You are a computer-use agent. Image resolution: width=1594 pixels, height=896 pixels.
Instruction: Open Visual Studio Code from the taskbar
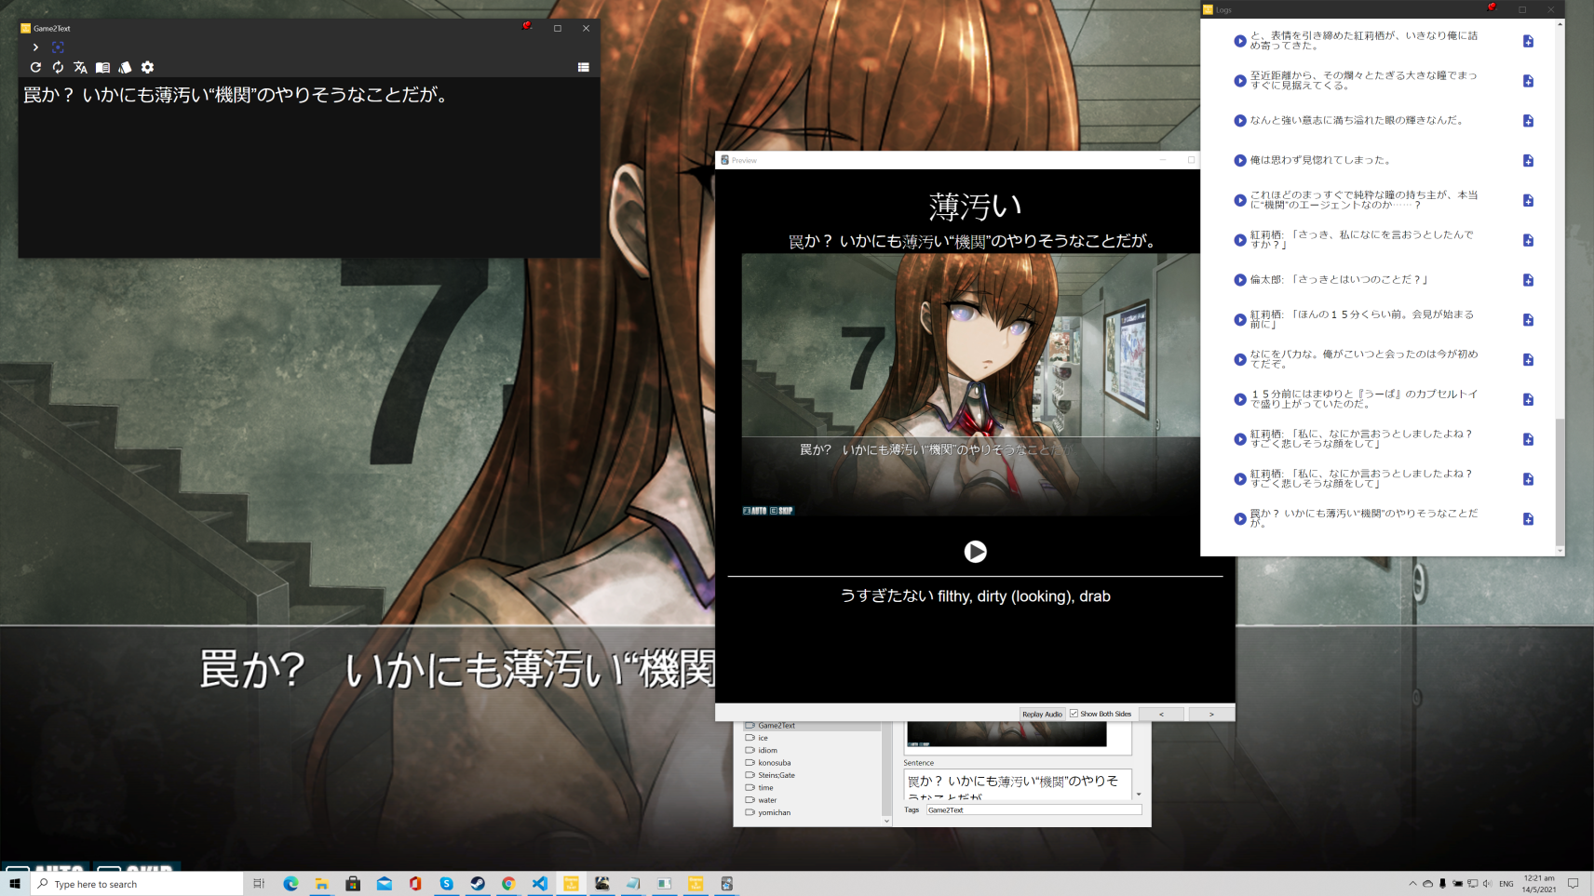click(540, 883)
